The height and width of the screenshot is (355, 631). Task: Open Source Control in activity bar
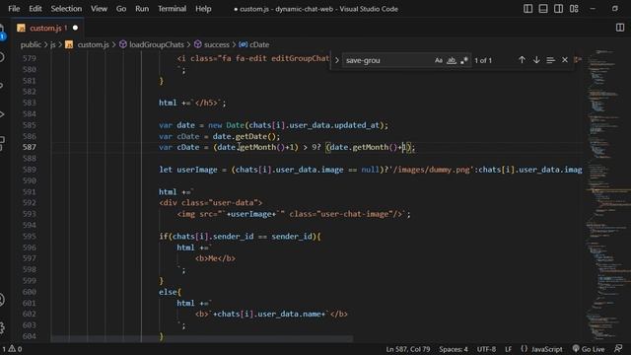(2, 86)
